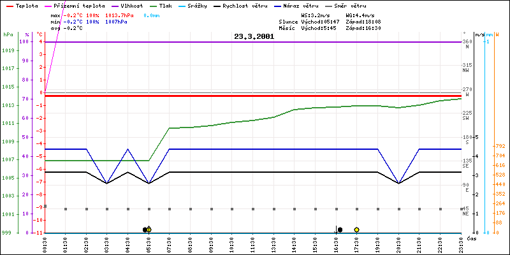The width and height of the screenshot is (510, 255).
Task: Click the WG:4.4m/s wind gust readout
Action: [x=361, y=15]
